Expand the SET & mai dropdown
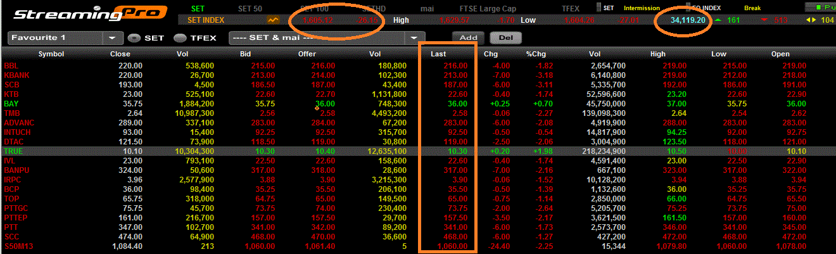The image size is (836, 254). point(326,38)
